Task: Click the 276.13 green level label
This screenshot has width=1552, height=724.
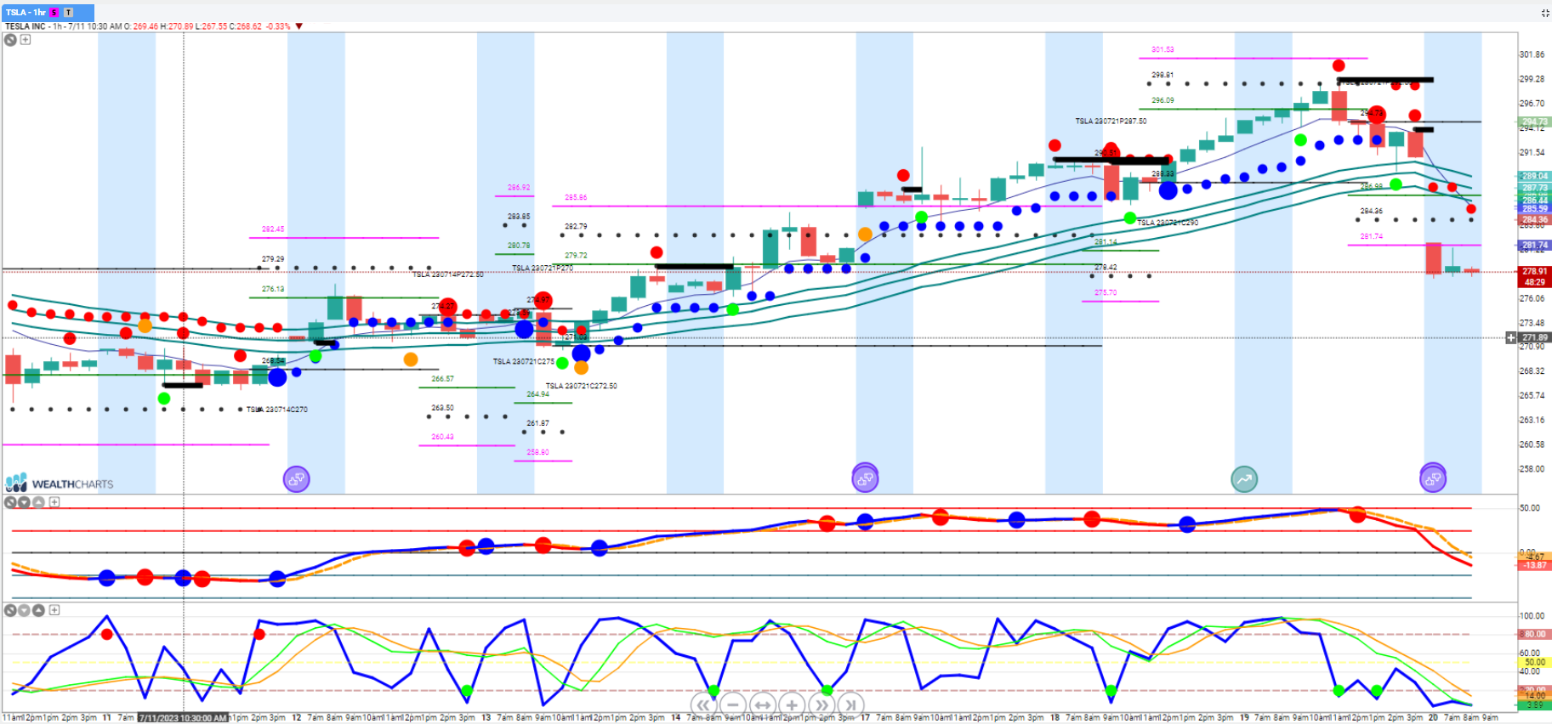Action: pos(273,289)
